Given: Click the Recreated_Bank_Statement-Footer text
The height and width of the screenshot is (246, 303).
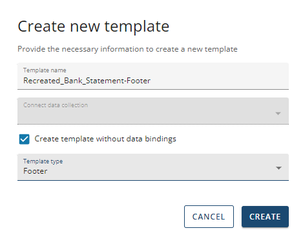Looking at the screenshot, I should [x=87, y=81].
